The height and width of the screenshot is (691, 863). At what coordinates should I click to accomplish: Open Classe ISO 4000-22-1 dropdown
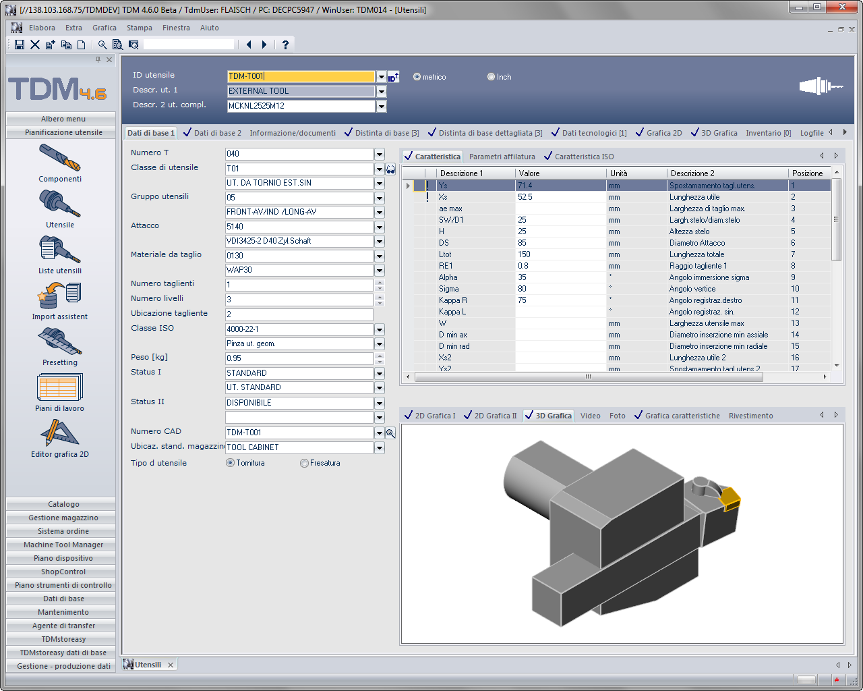tap(380, 330)
